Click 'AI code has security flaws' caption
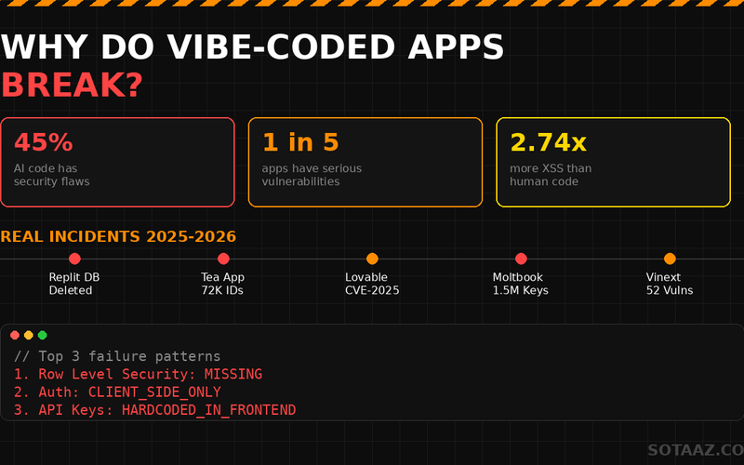This screenshot has width=744, height=465. click(x=52, y=175)
